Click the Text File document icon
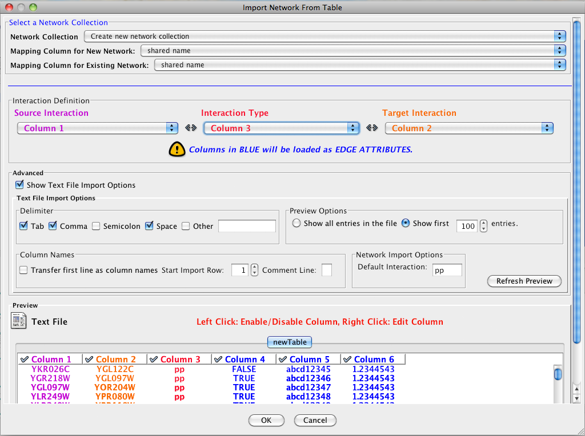 coord(19,321)
